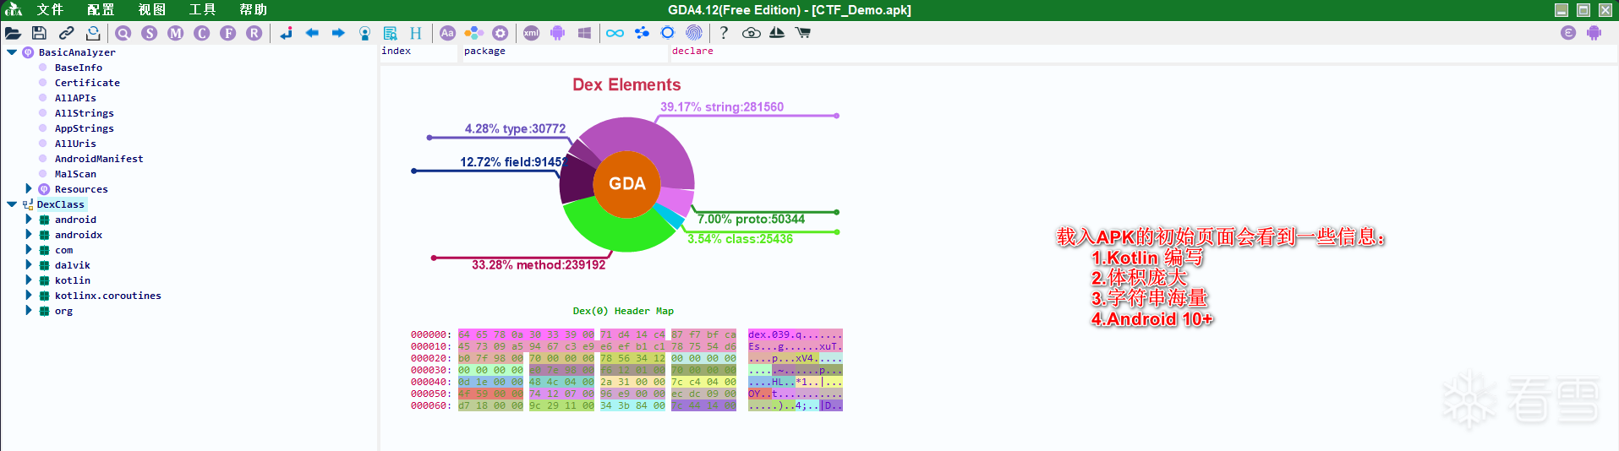Click the blue H toolbar icon
The image size is (1619, 451).
[x=415, y=33]
